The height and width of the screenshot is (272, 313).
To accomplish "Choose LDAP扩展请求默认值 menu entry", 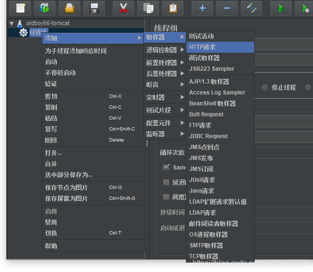I will 220,202.
